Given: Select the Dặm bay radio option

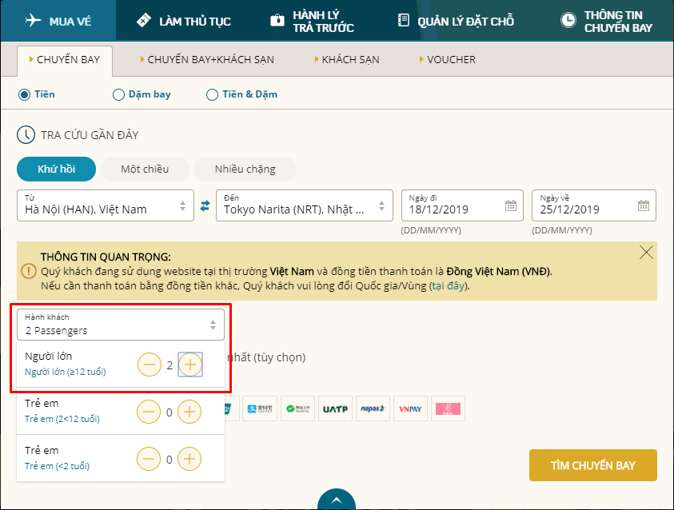Looking at the screenshot, I should (119, 94).
